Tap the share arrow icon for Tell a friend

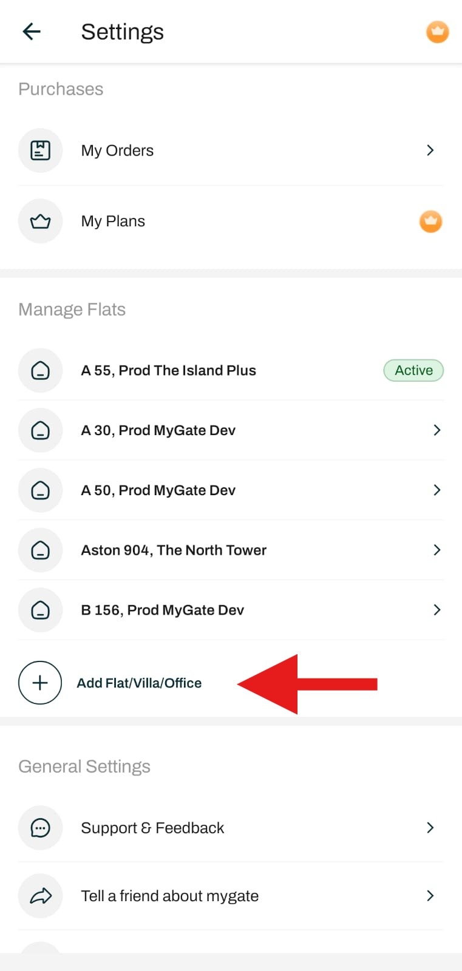41,896
